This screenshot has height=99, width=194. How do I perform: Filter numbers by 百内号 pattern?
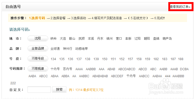pyautogui.click(x=67, y=69)
